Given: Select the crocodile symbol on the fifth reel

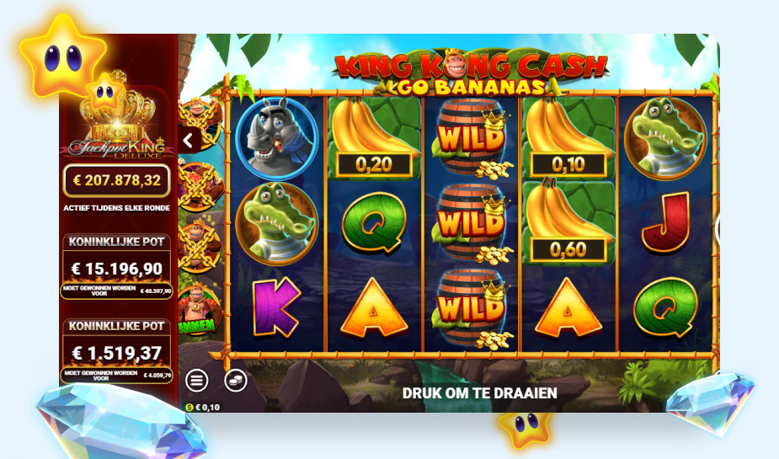Looking at the screenshot, I should (665, 138).
